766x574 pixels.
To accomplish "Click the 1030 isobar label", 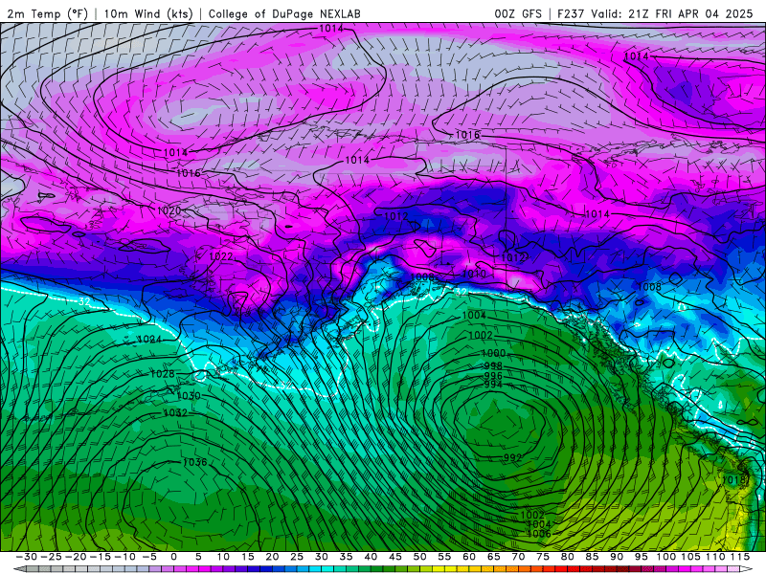I will (188, 396).
